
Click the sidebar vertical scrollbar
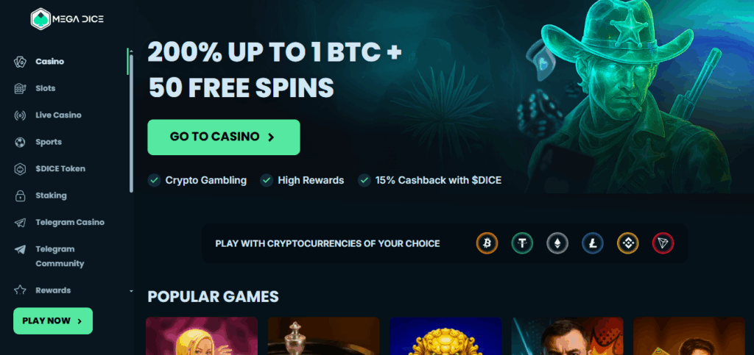(131, 120)
